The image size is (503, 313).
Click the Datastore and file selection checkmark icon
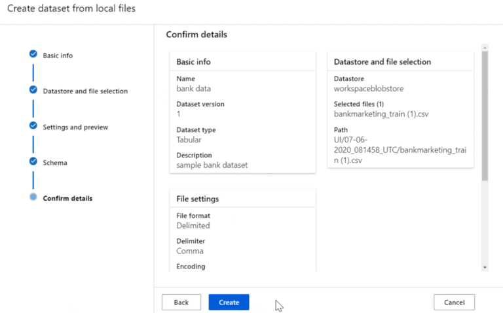pos(33,90)
